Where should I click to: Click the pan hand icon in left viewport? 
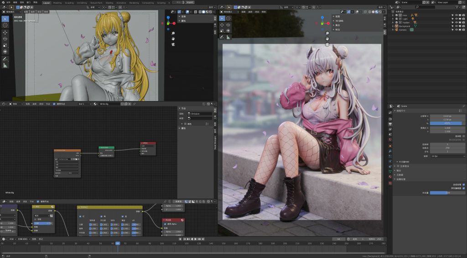tap(173, 39)
